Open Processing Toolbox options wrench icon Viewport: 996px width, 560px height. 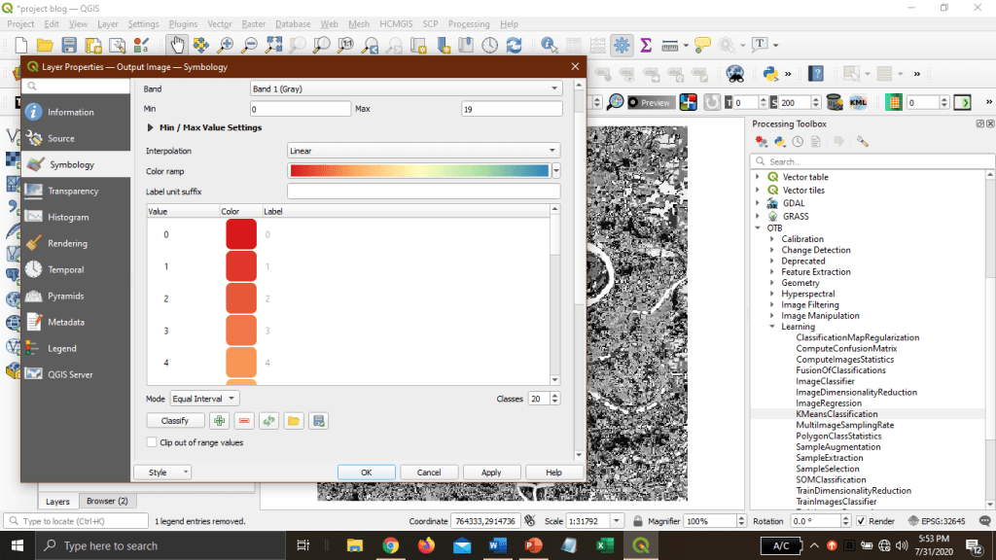863,142
